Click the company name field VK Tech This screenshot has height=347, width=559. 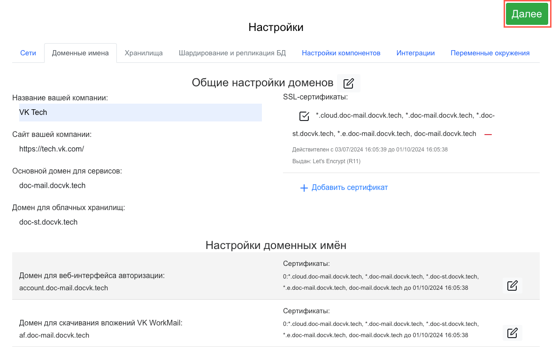coord(137,113)
